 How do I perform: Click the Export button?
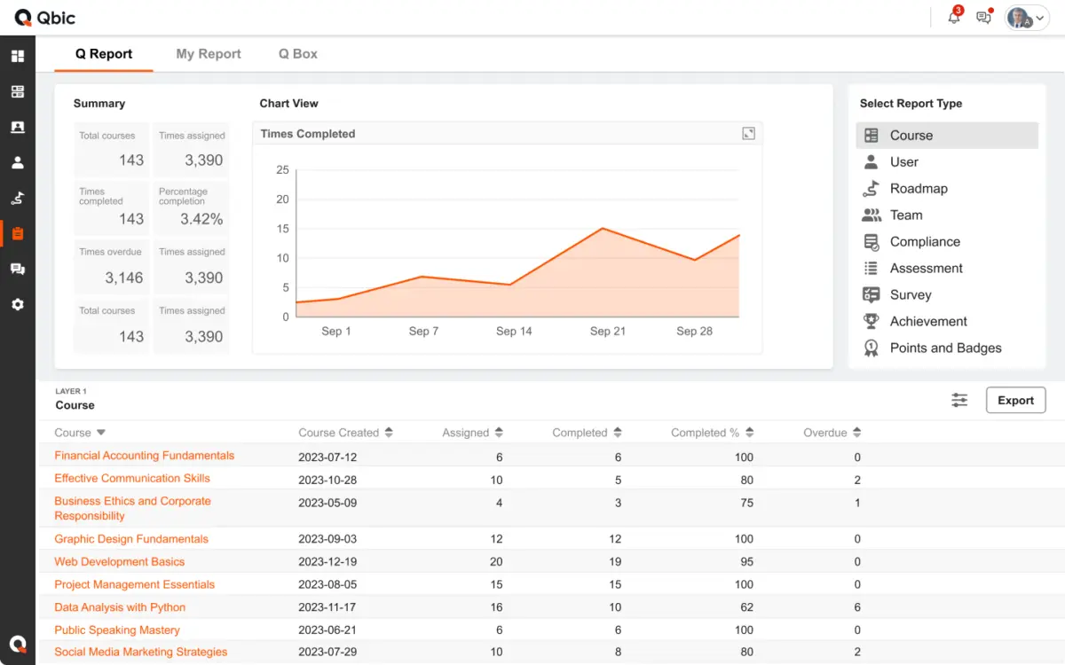click(x=1015, y=400)
